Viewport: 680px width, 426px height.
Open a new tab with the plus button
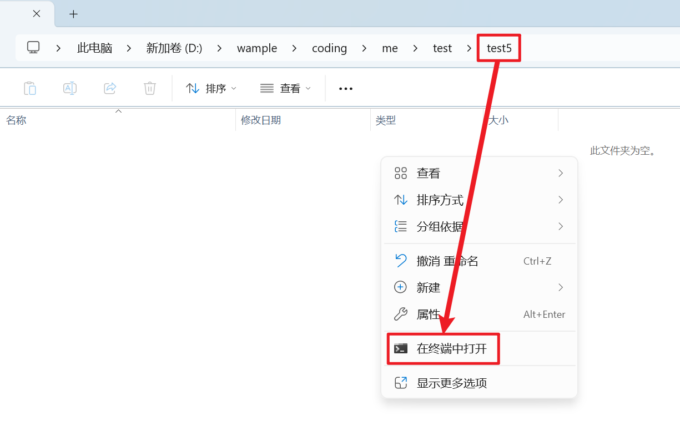(73, 13)
